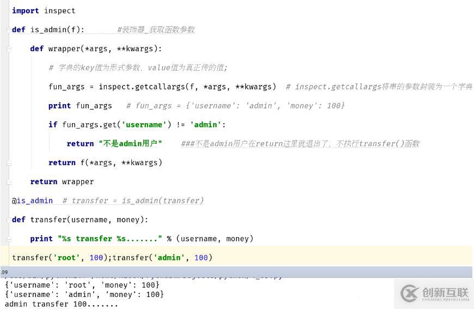Click the 'print fun_args' statement
Screen dimensions: 474x309
80,106
